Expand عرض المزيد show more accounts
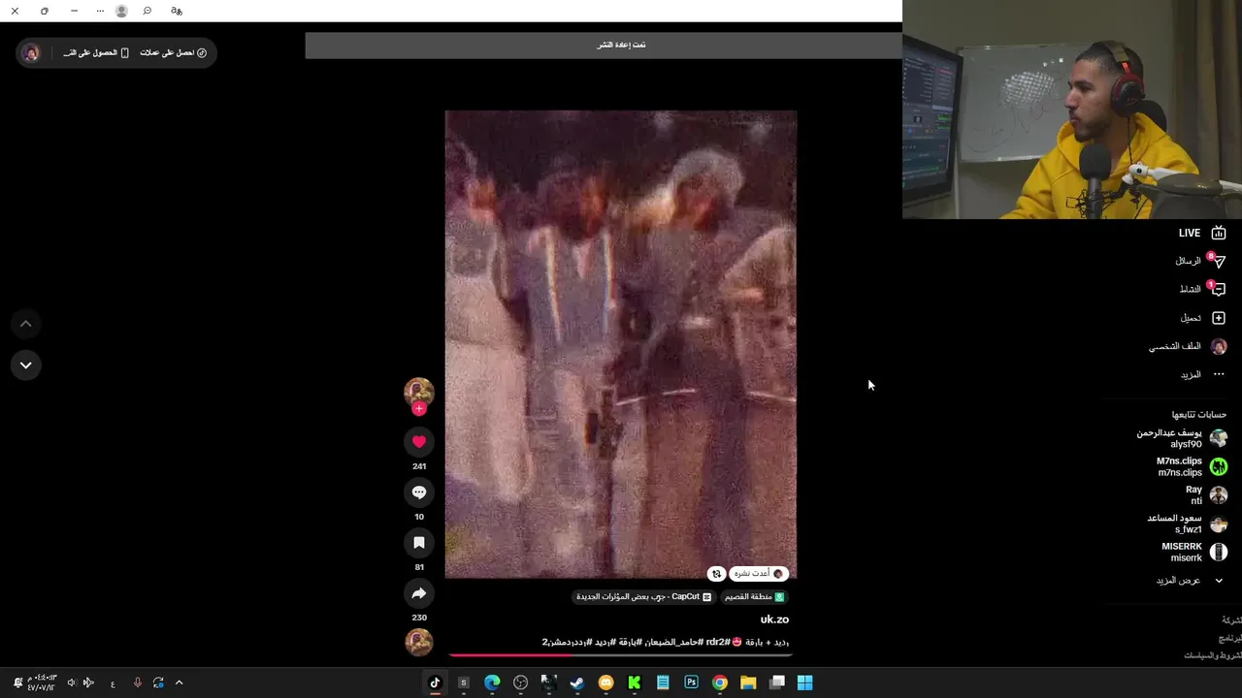The width and height of the screenshot is (1242, 698). tap(1189, 580)
